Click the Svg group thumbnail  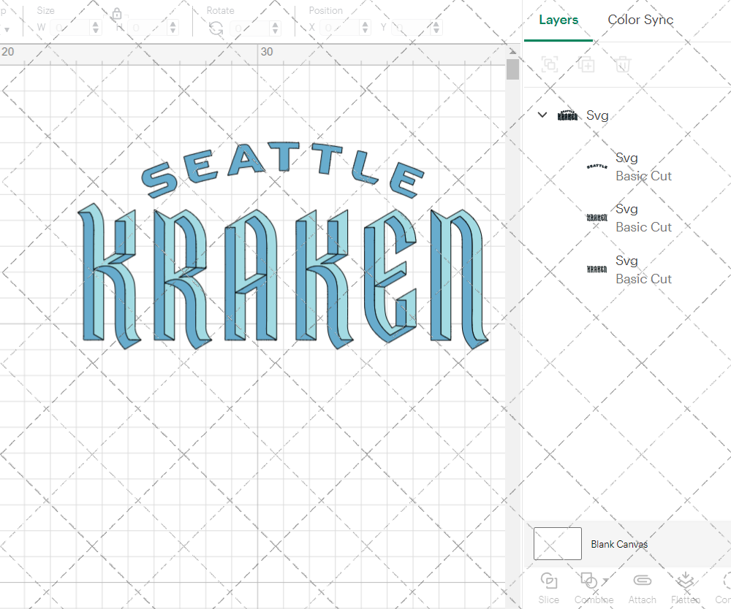567,115
